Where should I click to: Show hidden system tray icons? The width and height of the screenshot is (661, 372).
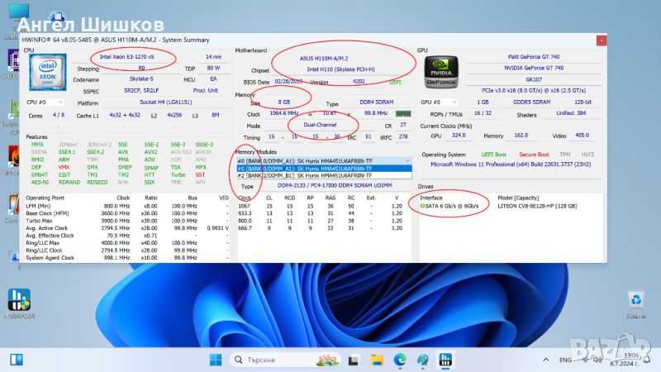[545, 360]
